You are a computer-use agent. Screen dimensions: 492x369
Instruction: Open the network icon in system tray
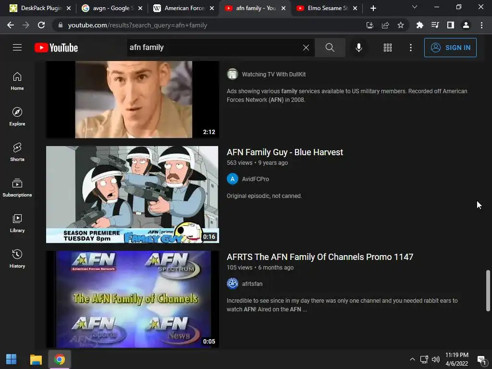point(424,359)
